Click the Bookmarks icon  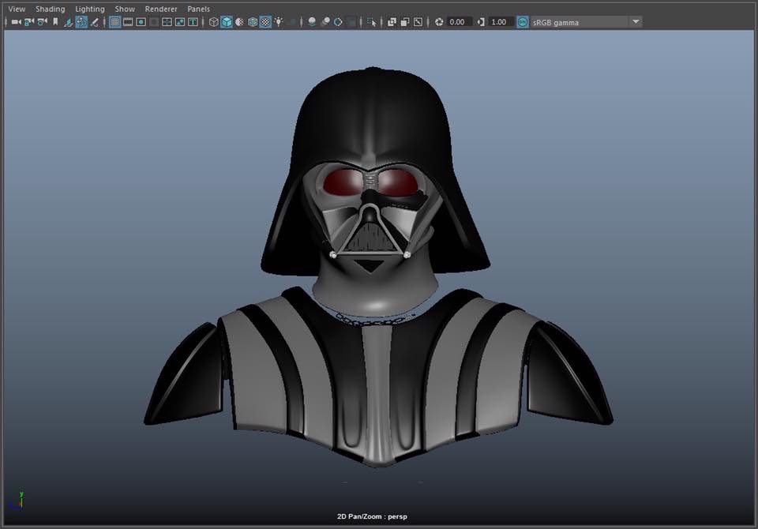point(55,22)
